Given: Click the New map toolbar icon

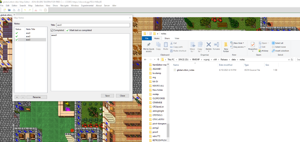Looking at the screenshot, I should point(4,10).
